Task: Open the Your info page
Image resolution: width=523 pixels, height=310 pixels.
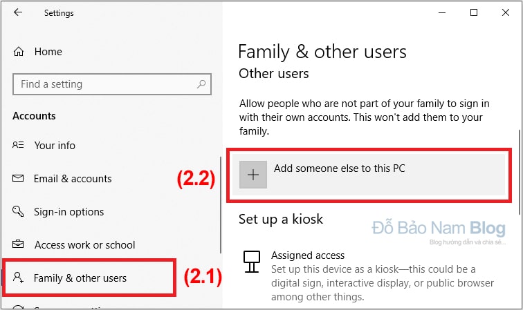Action: coord(55,146)
